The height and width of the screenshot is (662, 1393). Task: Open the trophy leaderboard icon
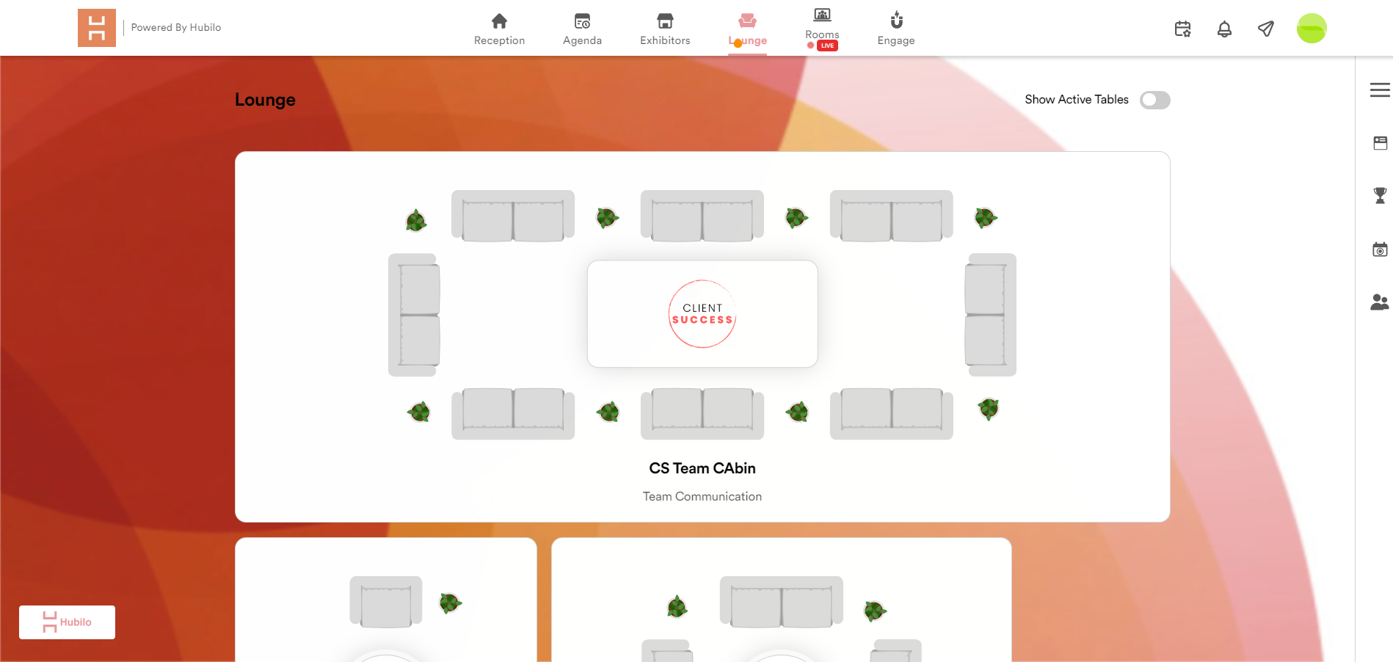click(x=1380, y=195)
